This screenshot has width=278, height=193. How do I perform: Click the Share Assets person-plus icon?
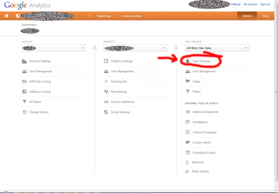[x=187, y=171]
